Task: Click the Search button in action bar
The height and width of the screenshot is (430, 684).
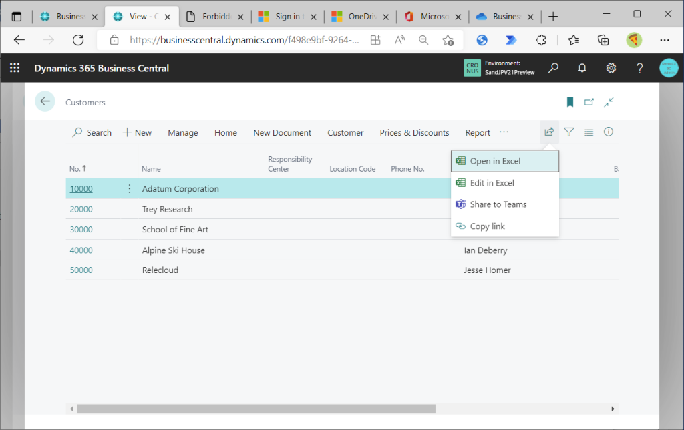Action: 92,132
